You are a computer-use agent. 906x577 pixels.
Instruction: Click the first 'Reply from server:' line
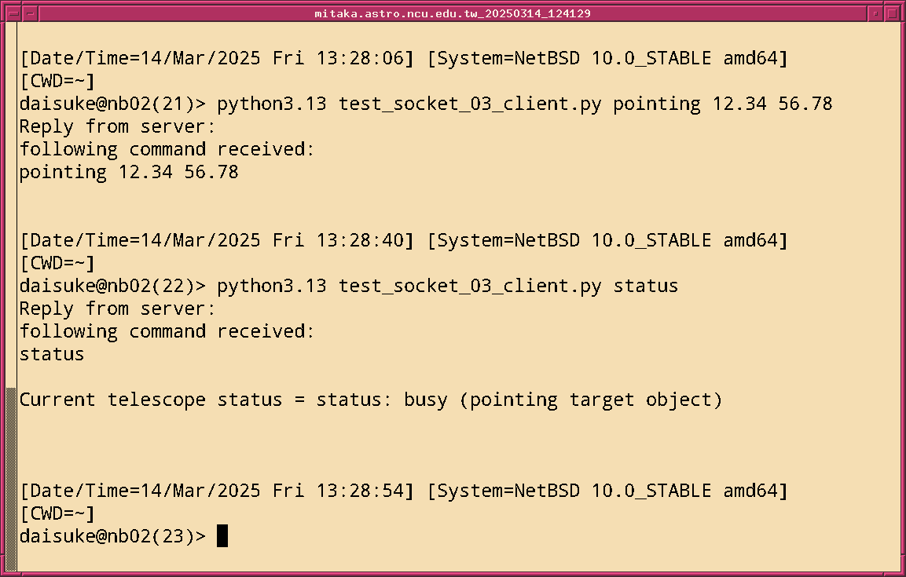(117, 126)
